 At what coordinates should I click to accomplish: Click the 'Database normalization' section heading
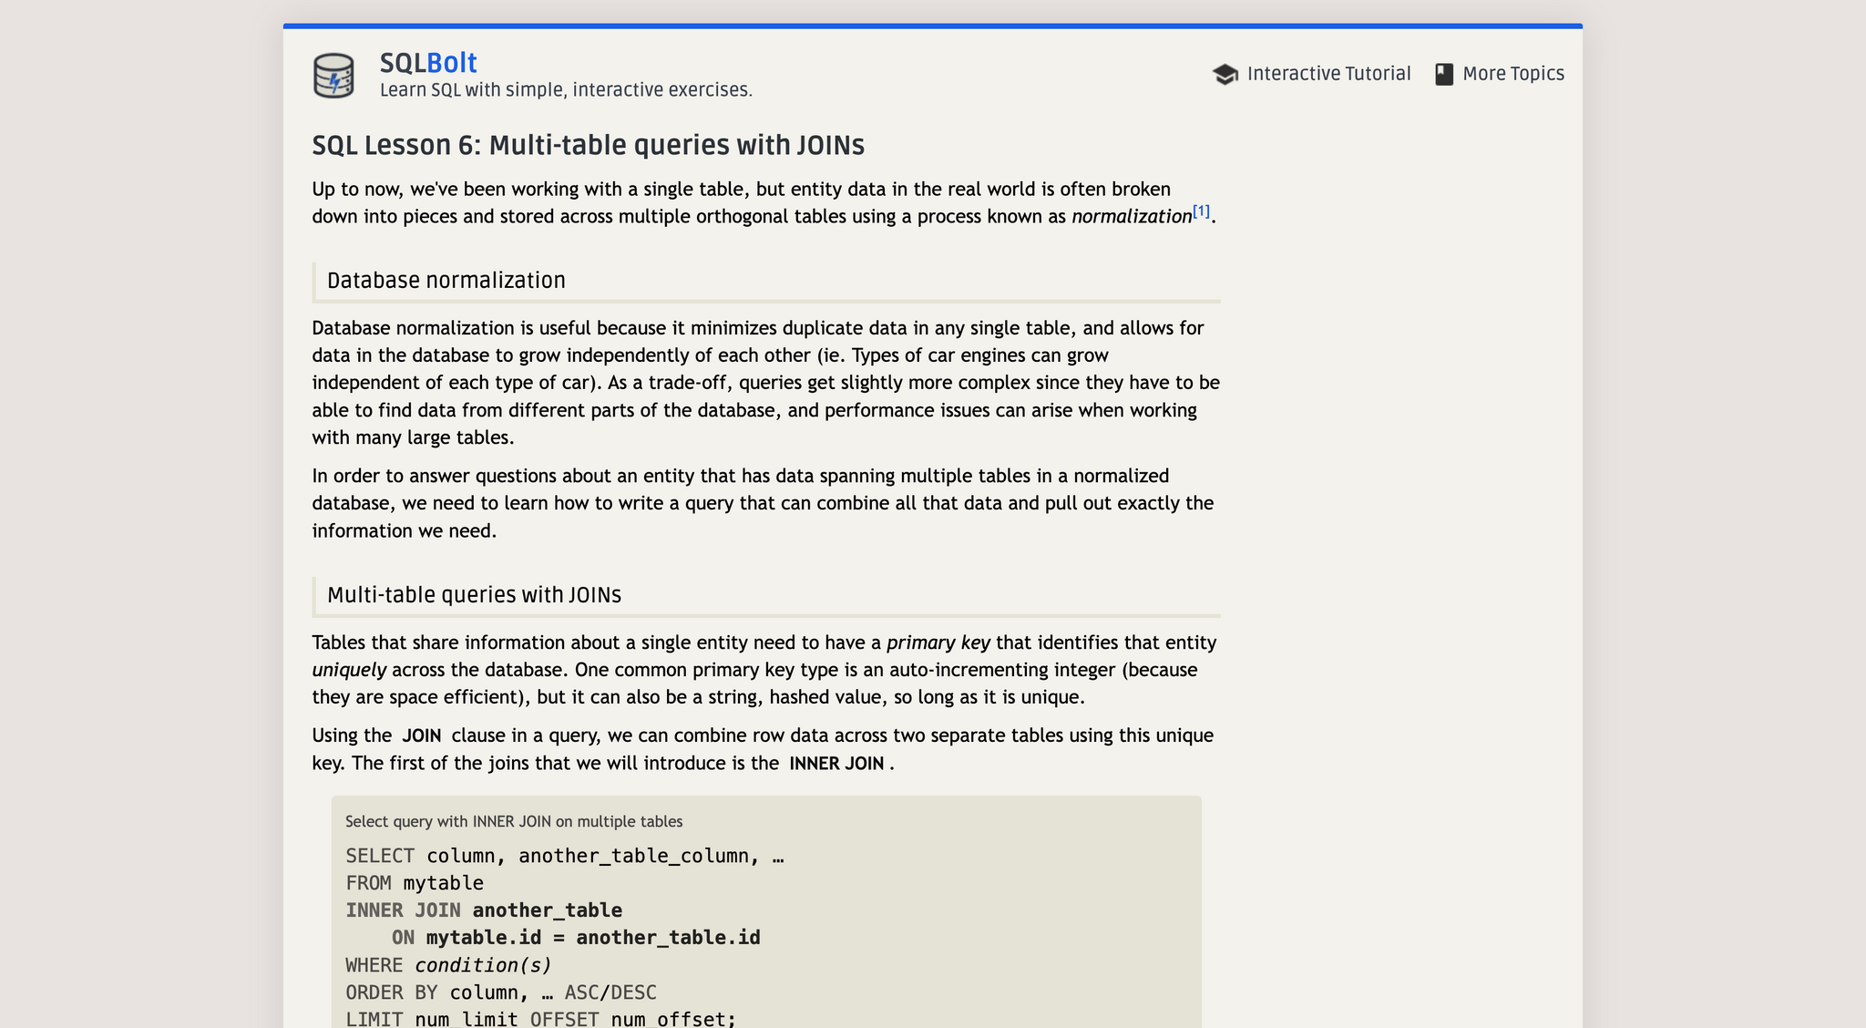point(446,281)
